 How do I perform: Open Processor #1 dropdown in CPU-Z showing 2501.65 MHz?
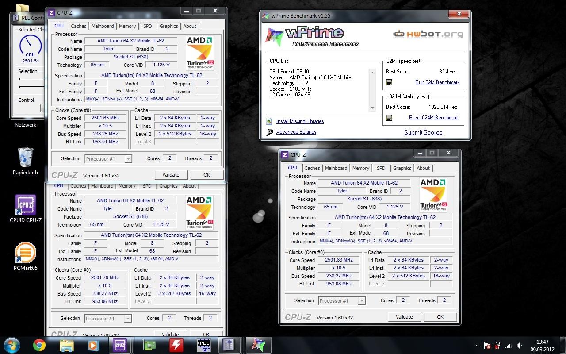tap(108, 158)
